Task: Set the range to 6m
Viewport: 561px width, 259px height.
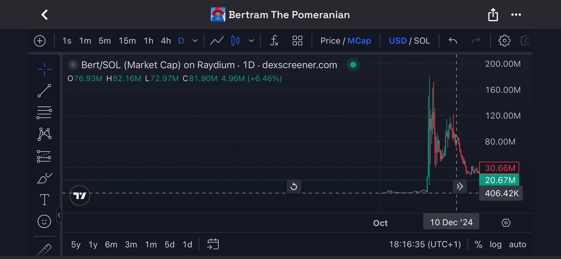Action: (x=111, y=245)
